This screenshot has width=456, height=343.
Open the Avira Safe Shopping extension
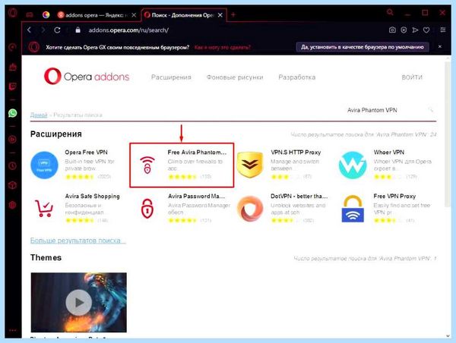click(x=92, y=196)
